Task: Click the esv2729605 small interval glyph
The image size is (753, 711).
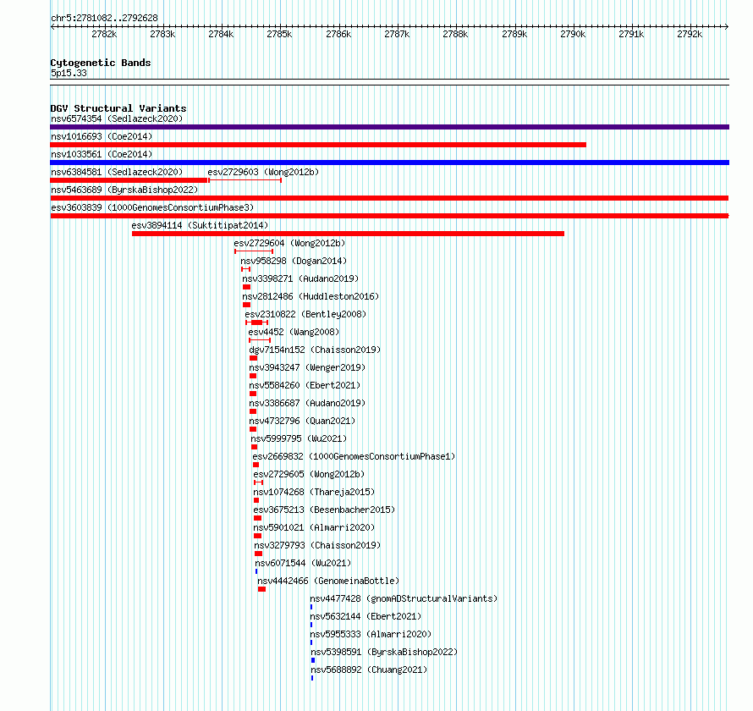Action: pos(258,482)
